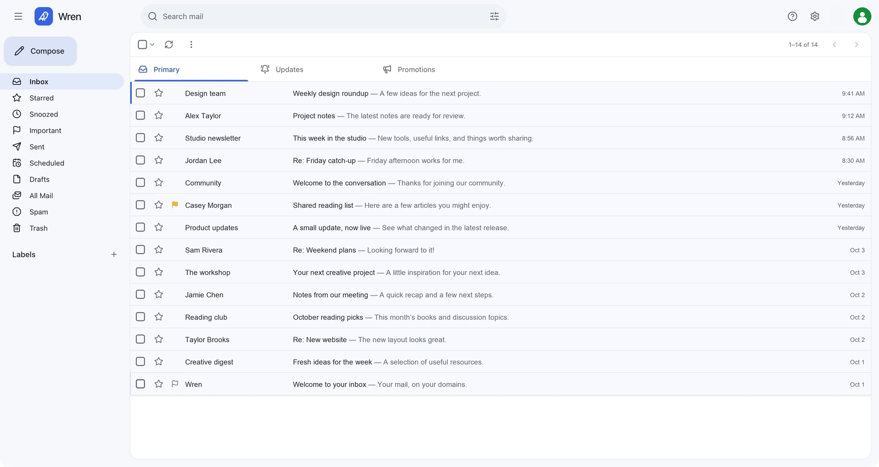
Task: Star the Alex Taylor email
Action: click(x=159, y=115)
